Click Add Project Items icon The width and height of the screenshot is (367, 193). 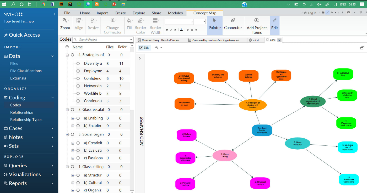pyautogui.click(x=257, y=20)
